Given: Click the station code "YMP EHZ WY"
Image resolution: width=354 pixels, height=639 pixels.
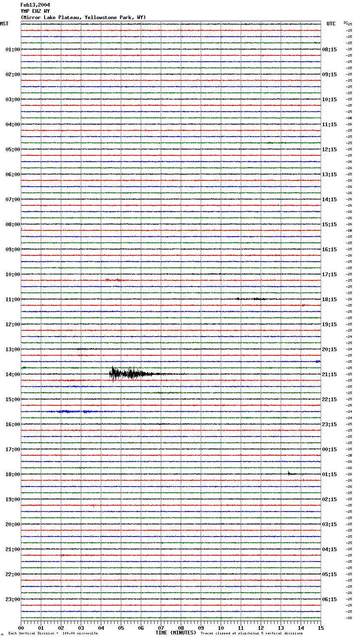Looking at the screenshot, I should [35, 11].
